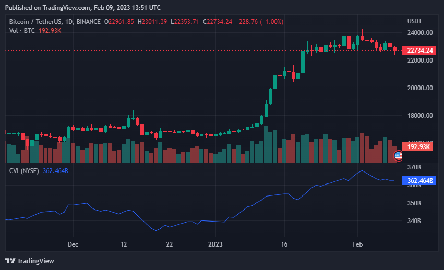Click the 370B CVI axis label
Screen dimensions: 444x270
[x=414, y=167]
